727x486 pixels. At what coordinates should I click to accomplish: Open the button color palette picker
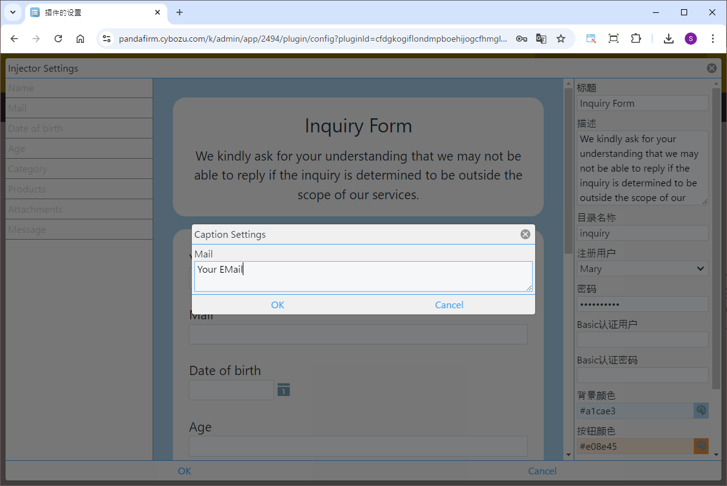click(701, 446)
